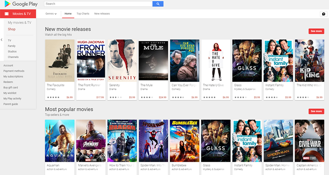Open the Bumblebee poster

185,141
